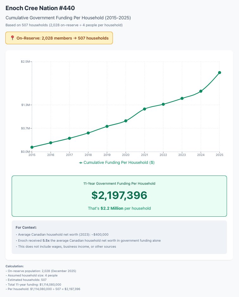
Task: Click the 'does not include wages' bullet
Action: coord(66,247)
